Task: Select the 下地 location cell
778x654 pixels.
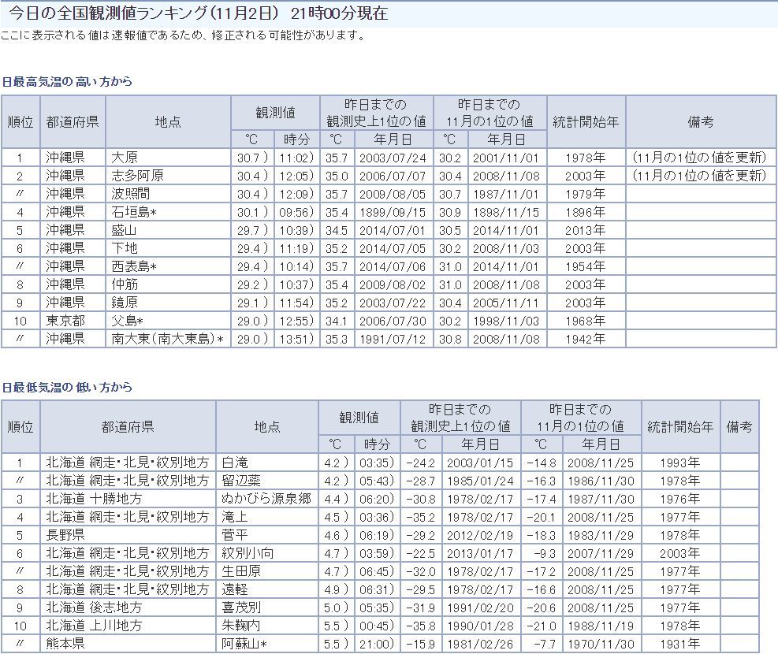Action: (x=168, y=248)
